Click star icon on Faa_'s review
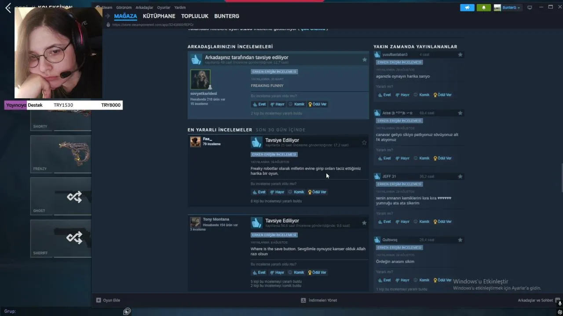The height and width of the screenshot is (316, 563). coord(364,143)
